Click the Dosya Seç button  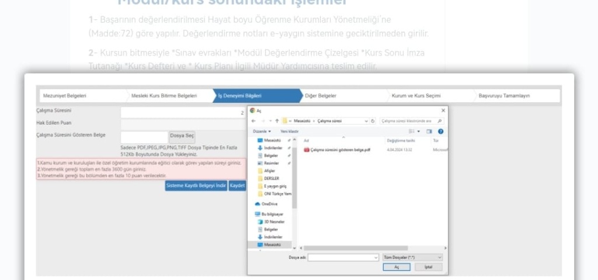tap(182, 136)
